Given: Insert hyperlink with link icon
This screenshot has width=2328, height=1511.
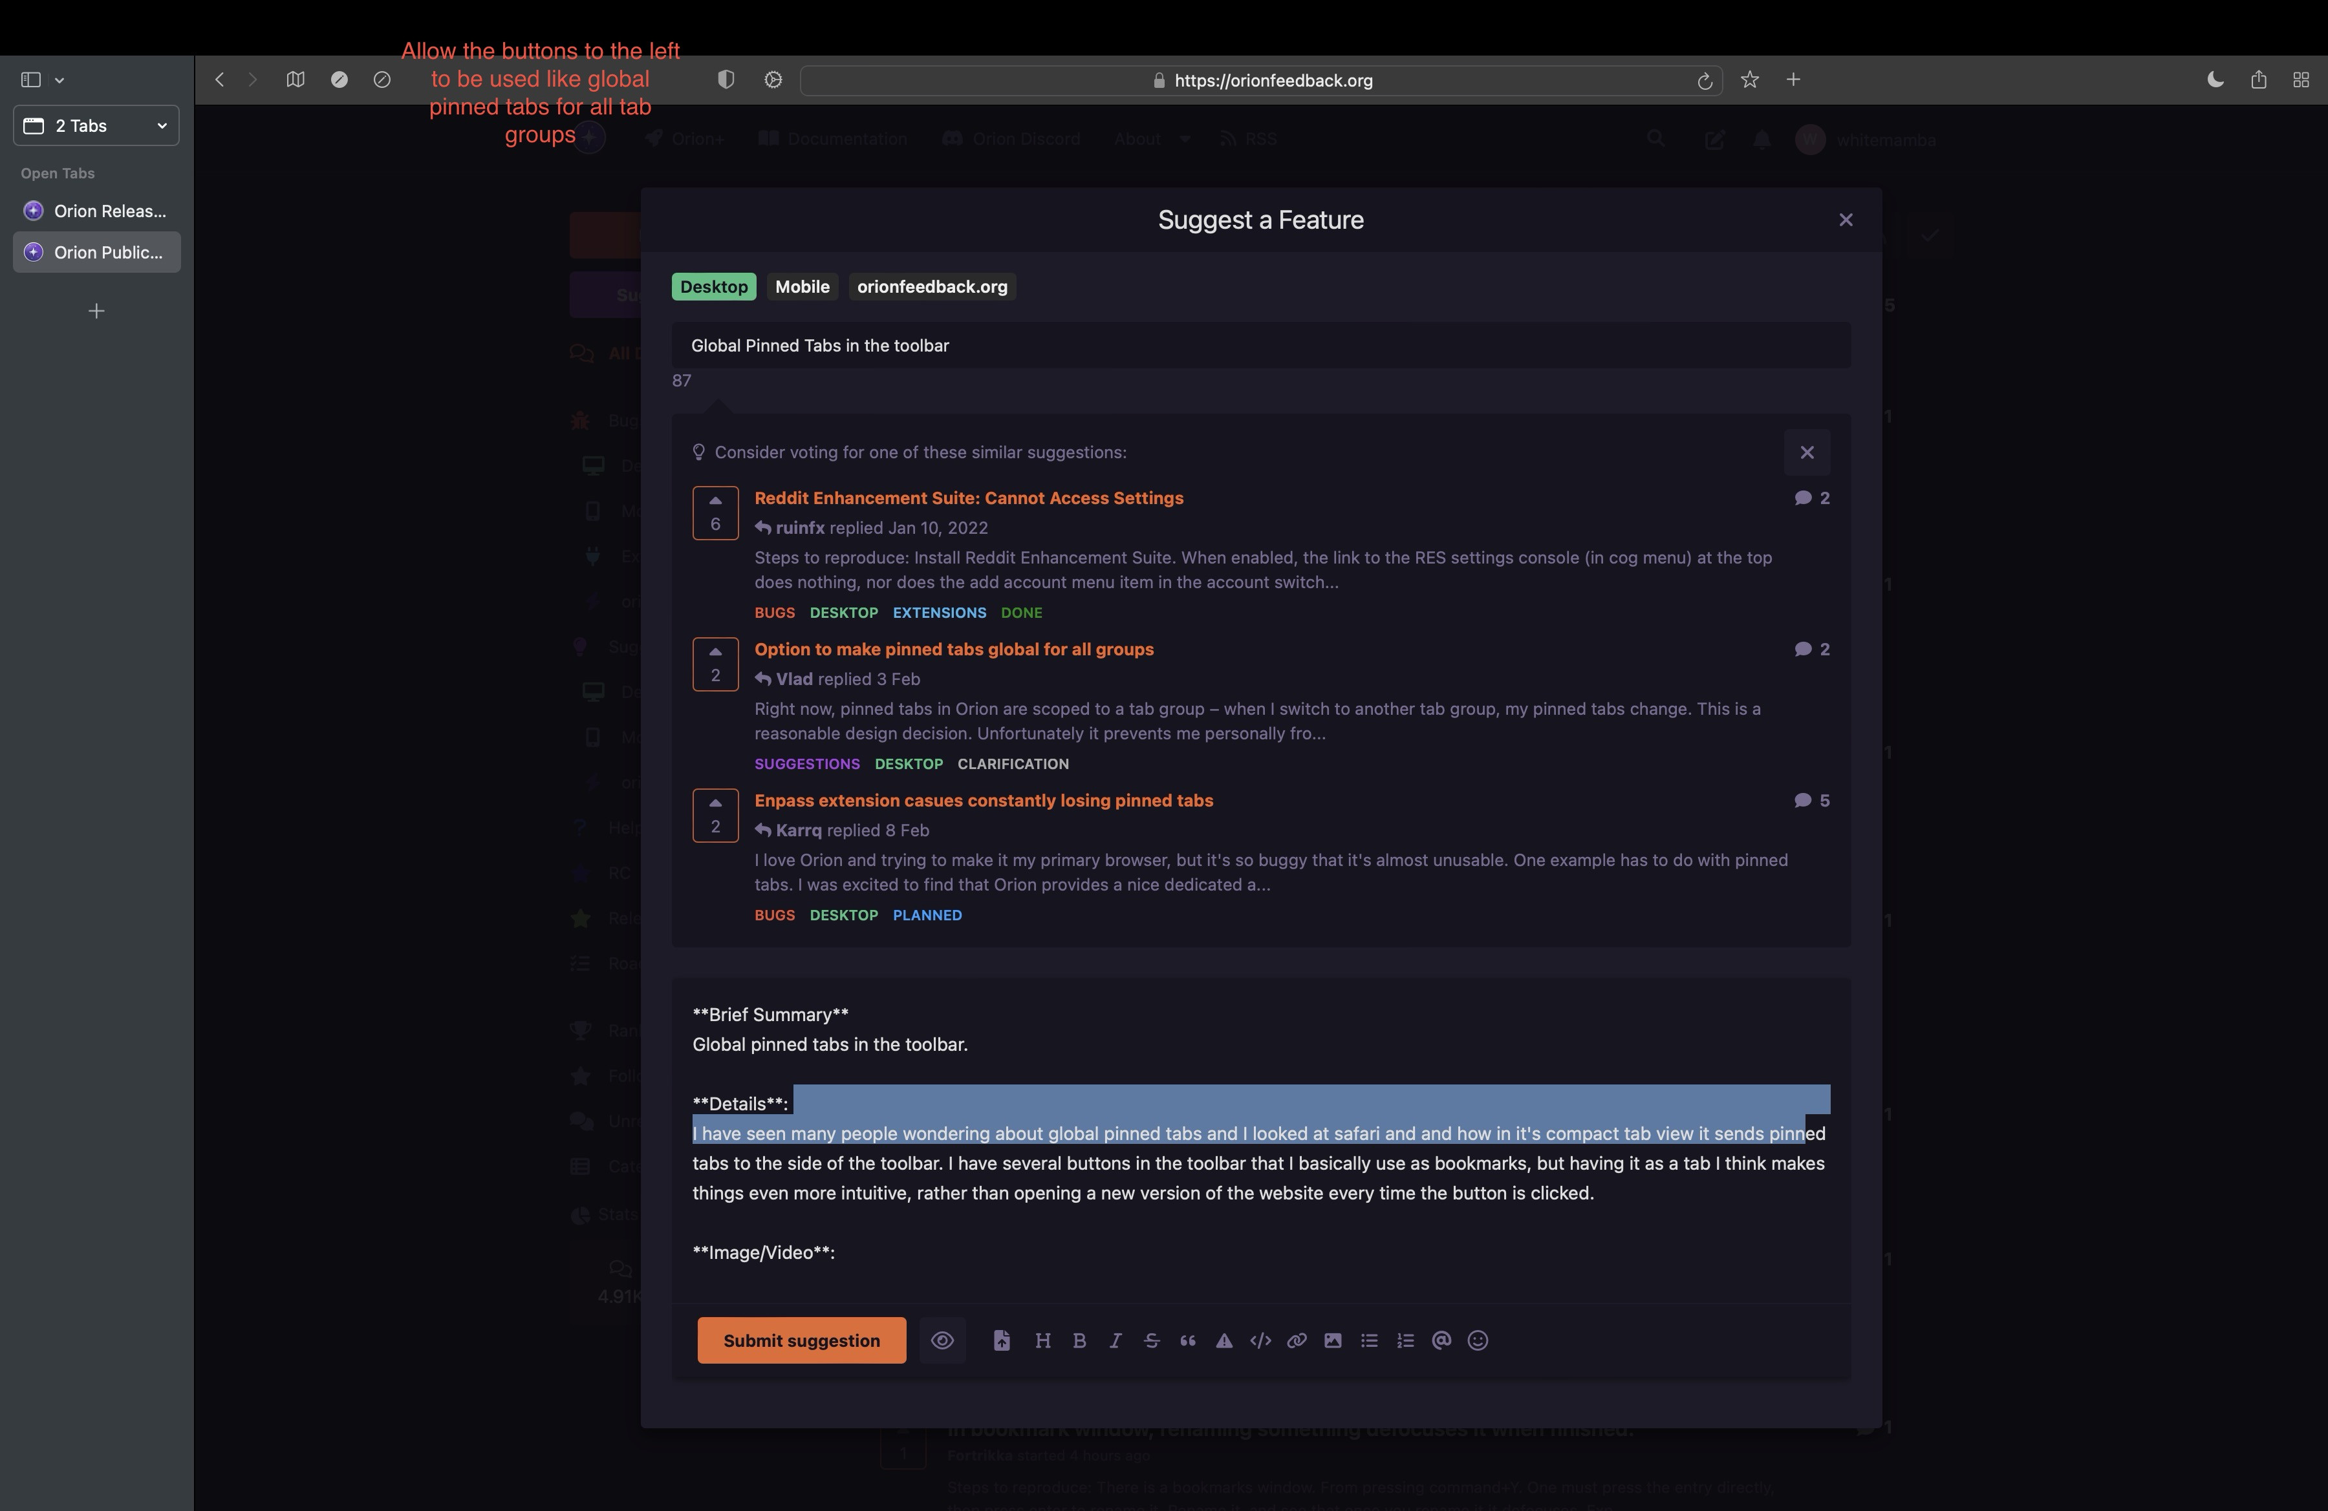Looking at the screenshot, I should (x=1297, y=1341).
